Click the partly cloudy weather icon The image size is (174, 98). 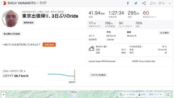(x=92, y=48)
